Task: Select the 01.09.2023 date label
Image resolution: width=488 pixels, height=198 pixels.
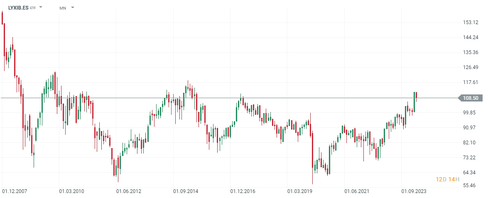Action: pos(414,191)
